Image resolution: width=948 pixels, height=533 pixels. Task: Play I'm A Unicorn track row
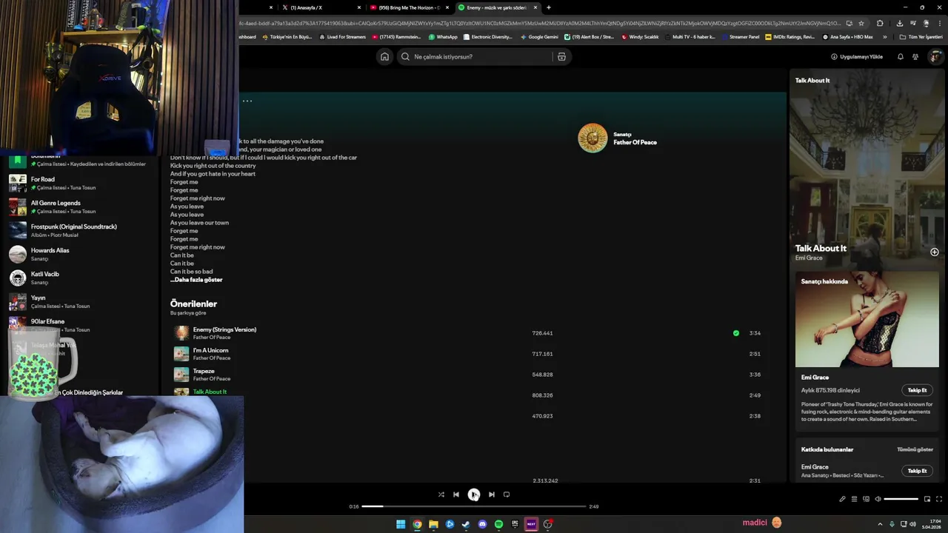[470, 354]
